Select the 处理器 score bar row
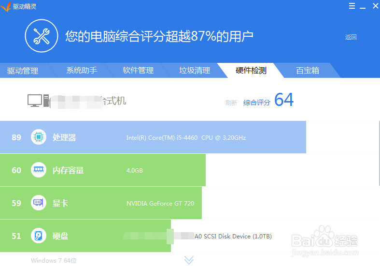Image resolution: width=380 pixels, height=266 pixels. pyautogui.click(x=153, y=137)
